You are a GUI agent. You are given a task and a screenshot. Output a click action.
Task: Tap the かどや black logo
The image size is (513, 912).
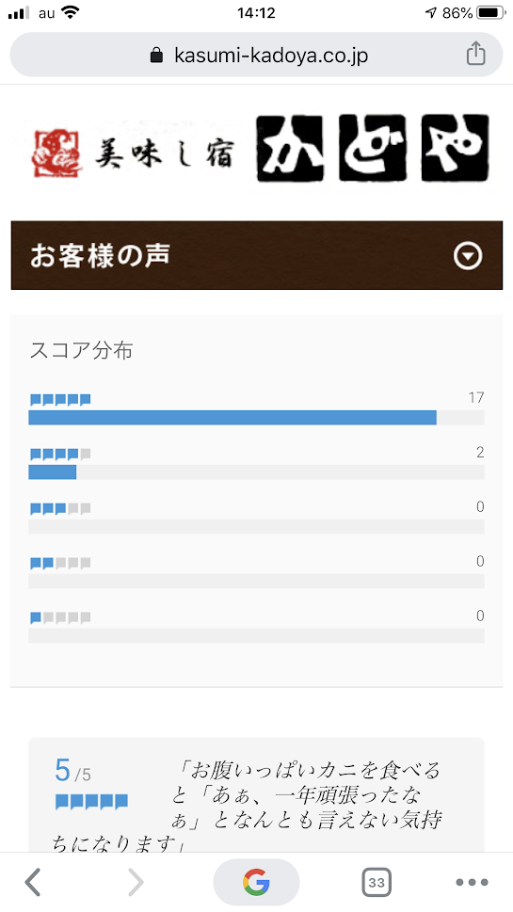click(x=373, y=149)
